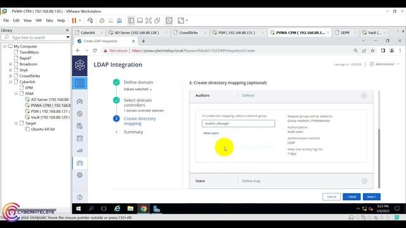The width and height of the screenshot is (406, 228).
Task: Switch to the CyberArk VM tab
Action: (x=88, y=32)
